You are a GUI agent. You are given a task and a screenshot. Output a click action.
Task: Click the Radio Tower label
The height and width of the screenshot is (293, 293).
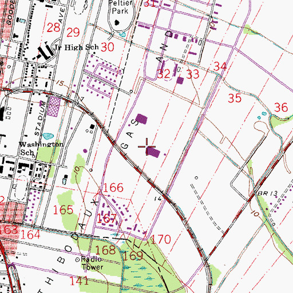coord(92,263)
